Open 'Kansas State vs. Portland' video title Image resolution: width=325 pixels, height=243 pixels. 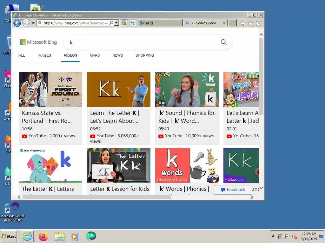pyautogui.click(x=47, y=117)
